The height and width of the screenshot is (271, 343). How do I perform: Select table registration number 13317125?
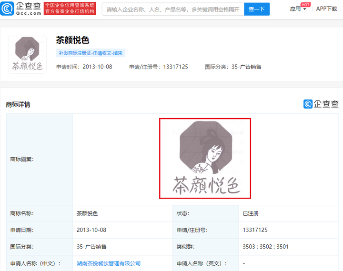(255, 230)
